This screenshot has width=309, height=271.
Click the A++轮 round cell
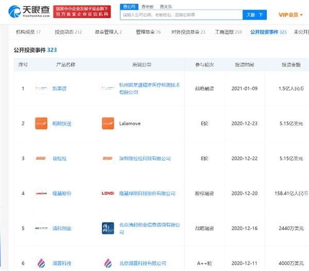[204, 263]
